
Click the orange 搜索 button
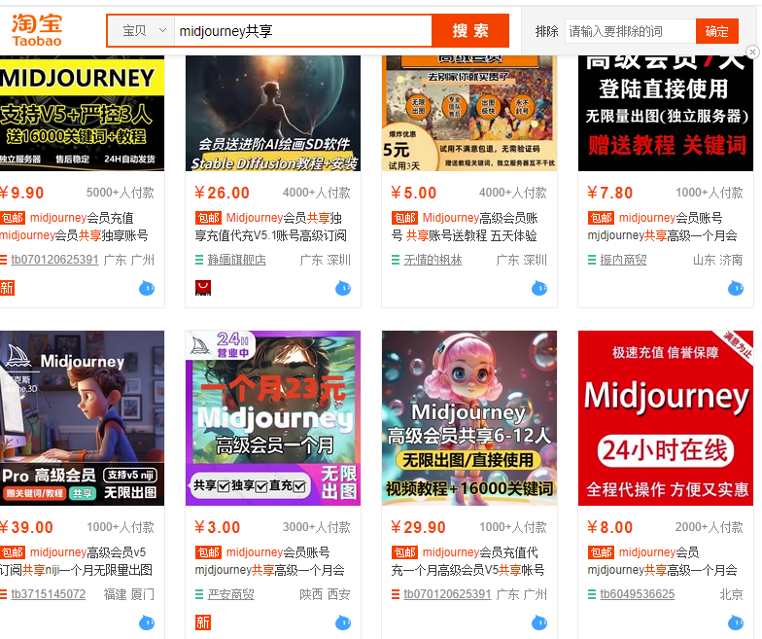470,31
